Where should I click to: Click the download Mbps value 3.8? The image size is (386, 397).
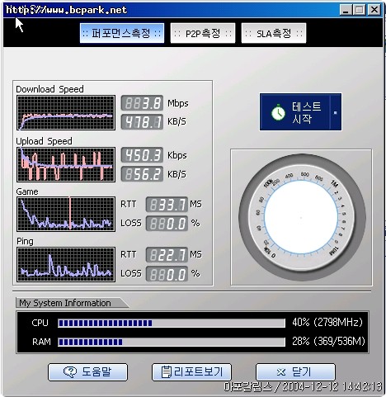tap(142, 103)
